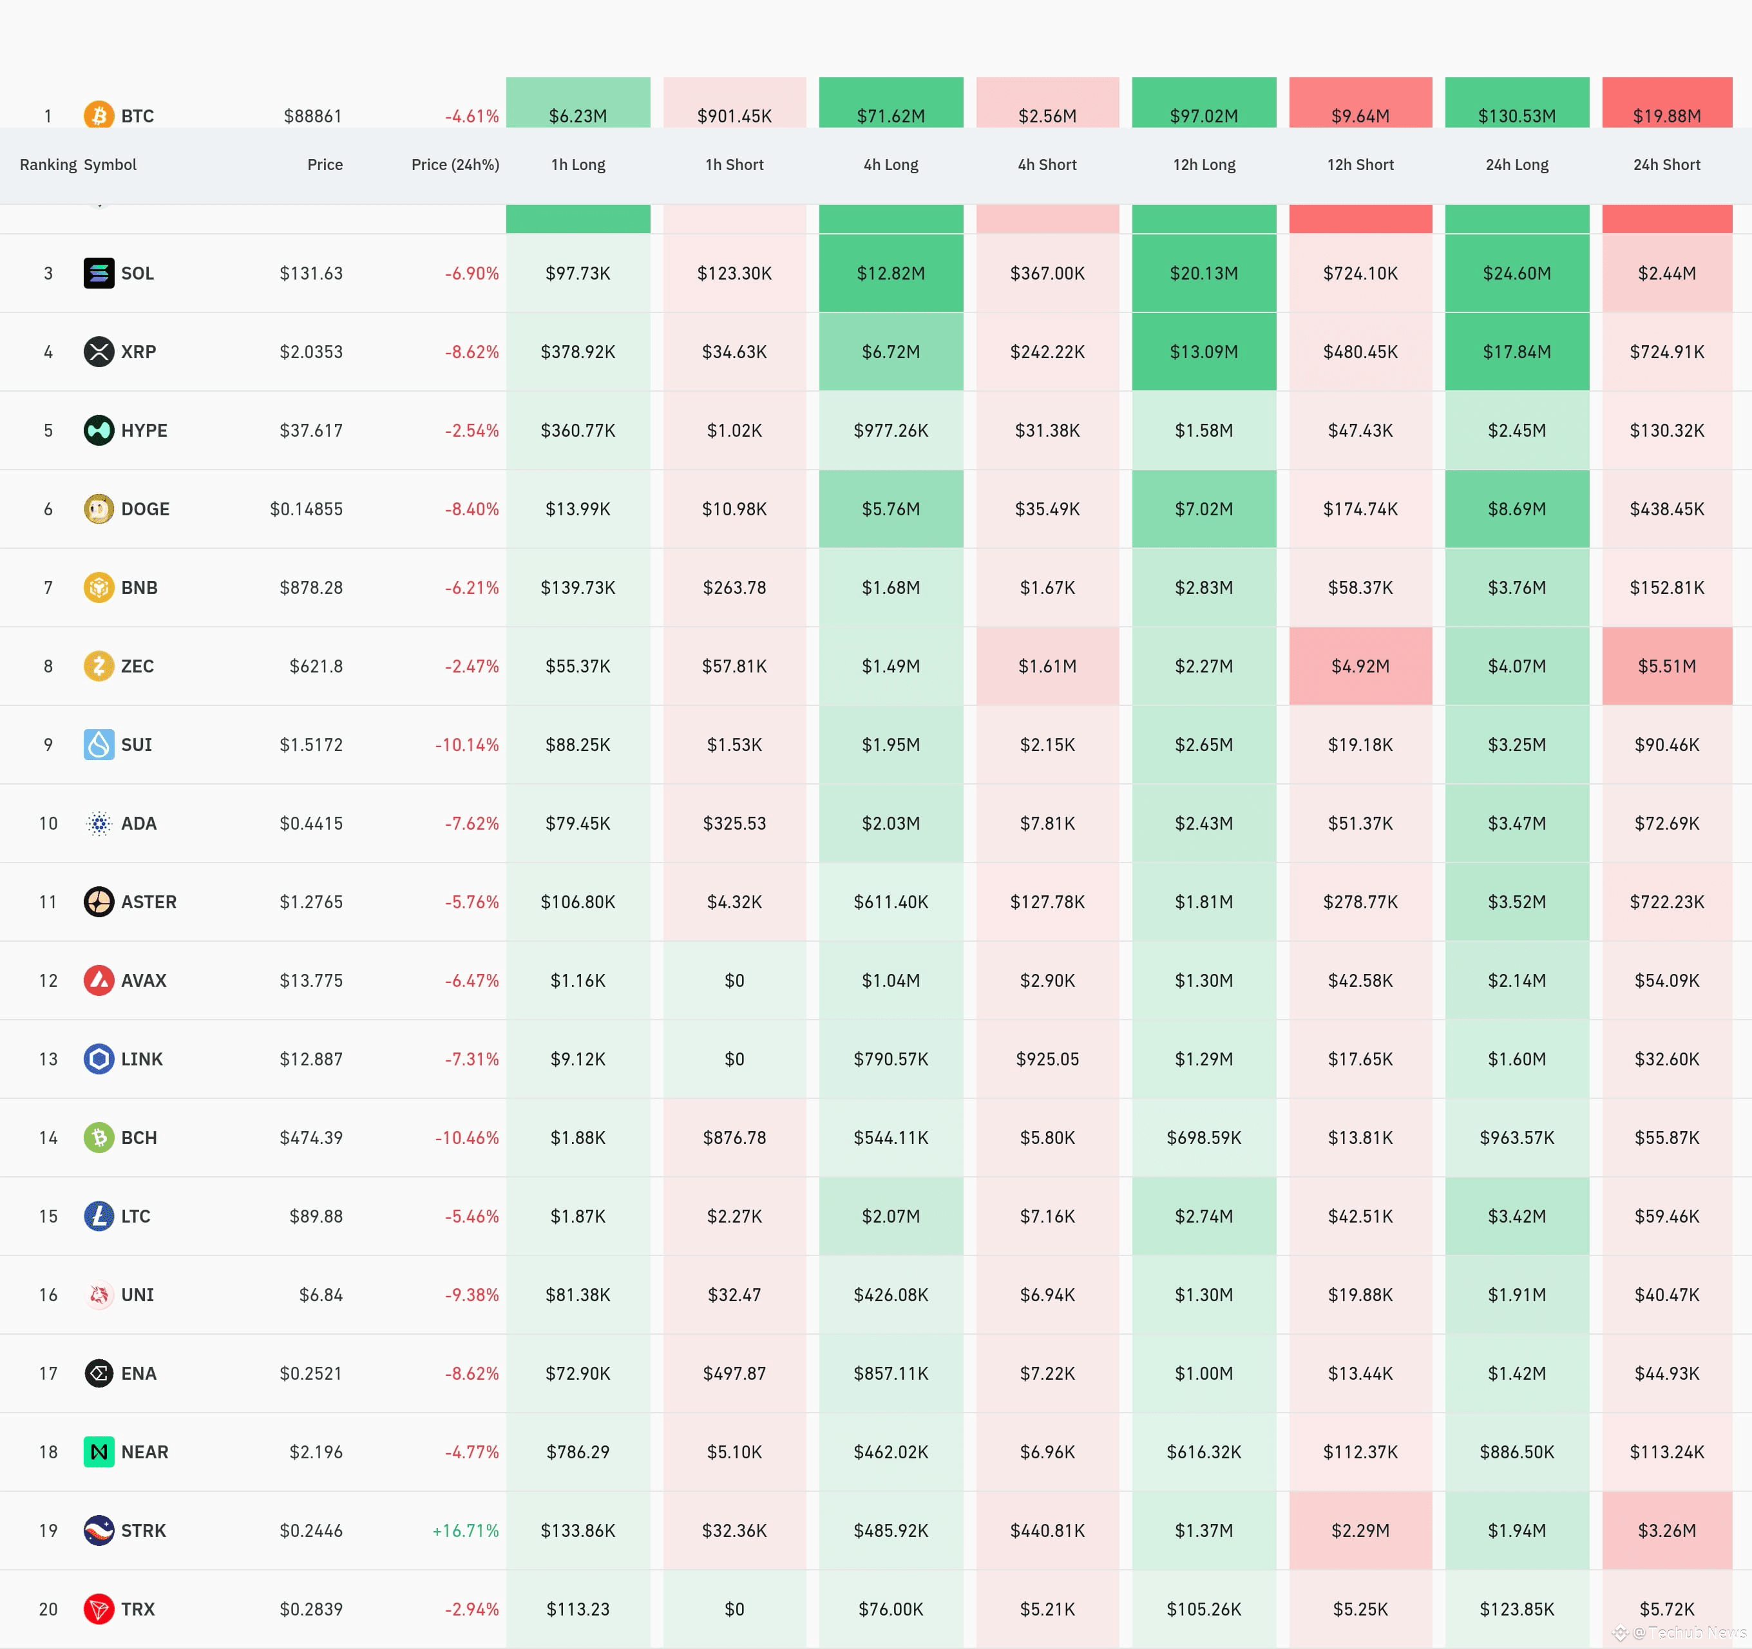Click the ZEC 24h Short $5.51M cell
Viewport: 1752px width, 1649px height.
1666,665
